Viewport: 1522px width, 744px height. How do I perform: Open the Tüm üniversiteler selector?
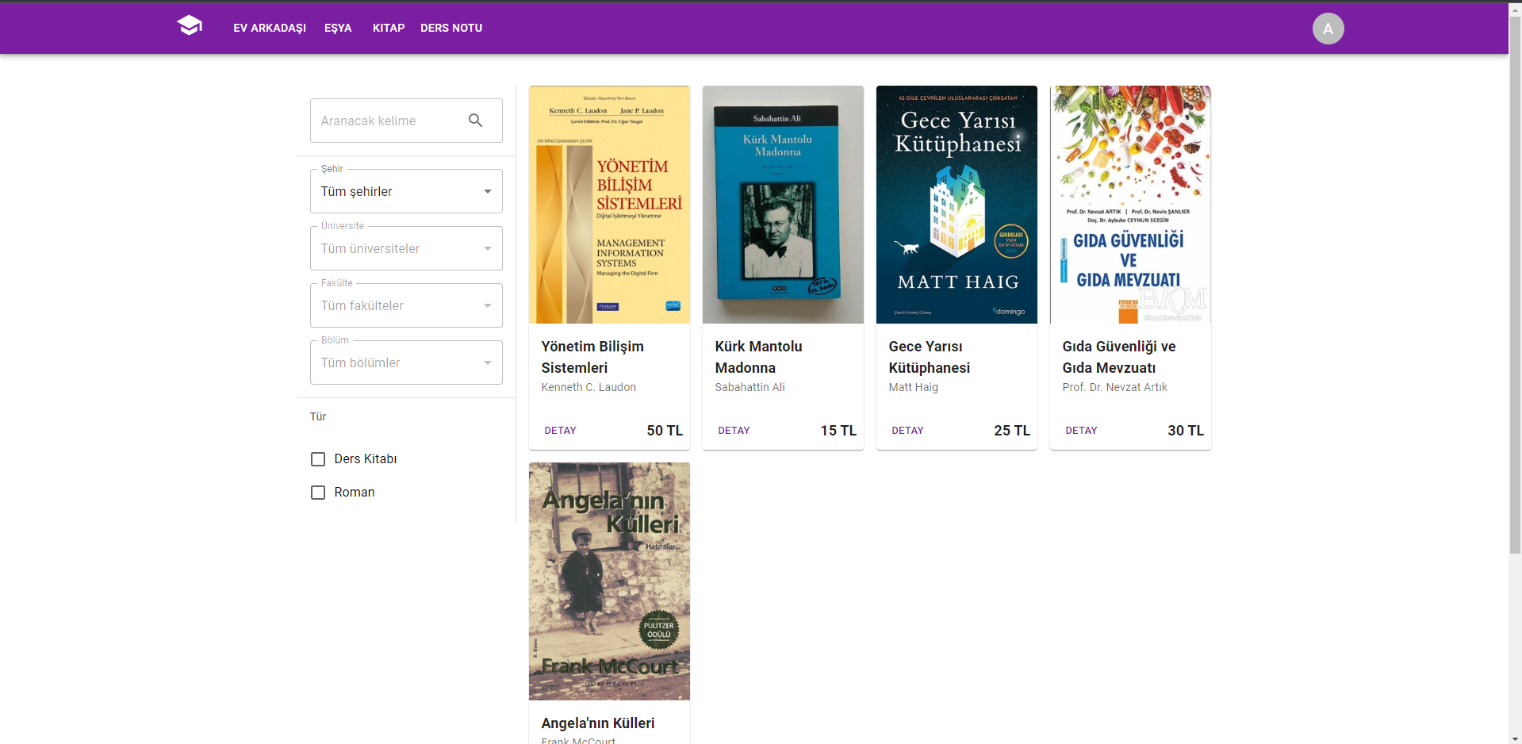pyautogui.click(x=397, y=248)
